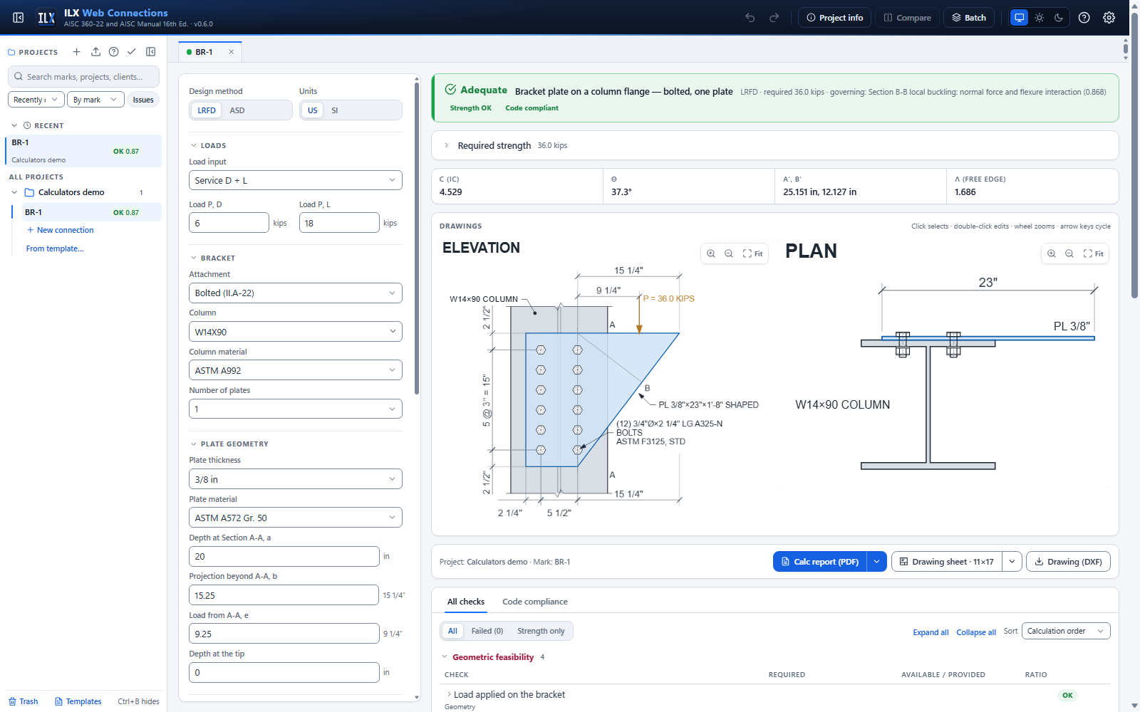The image size is (1140, 712).
Task: Focus the project search field
Action: point(84,77)
